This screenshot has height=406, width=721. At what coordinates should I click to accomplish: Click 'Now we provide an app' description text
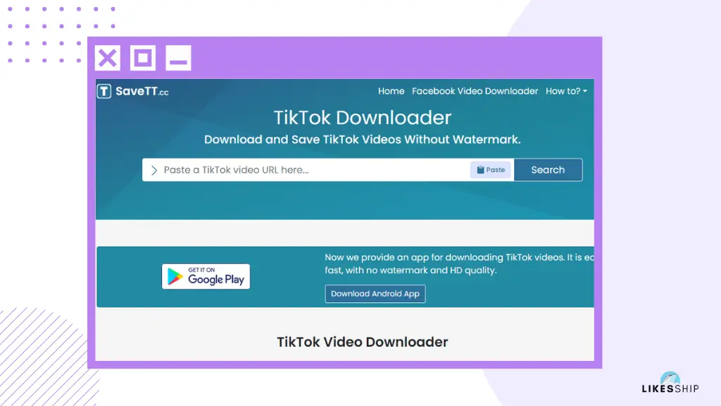pos(459,264)
